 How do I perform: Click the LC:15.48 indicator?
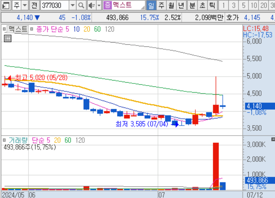[x=256, y=28]
